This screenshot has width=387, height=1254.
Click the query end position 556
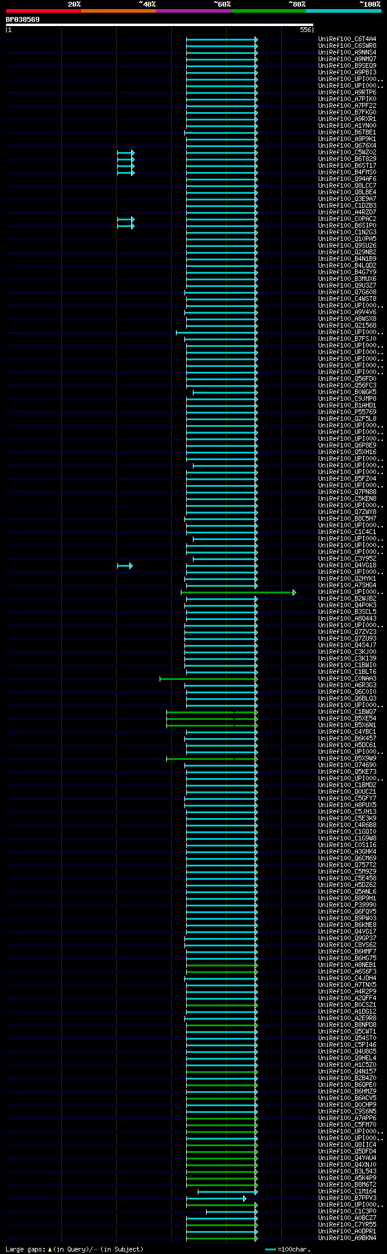pos(305,30)
